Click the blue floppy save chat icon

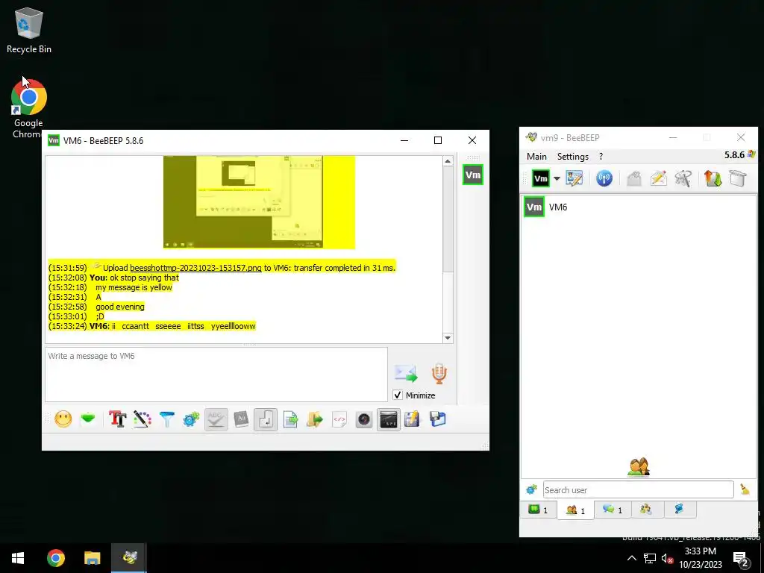point(437,419)
